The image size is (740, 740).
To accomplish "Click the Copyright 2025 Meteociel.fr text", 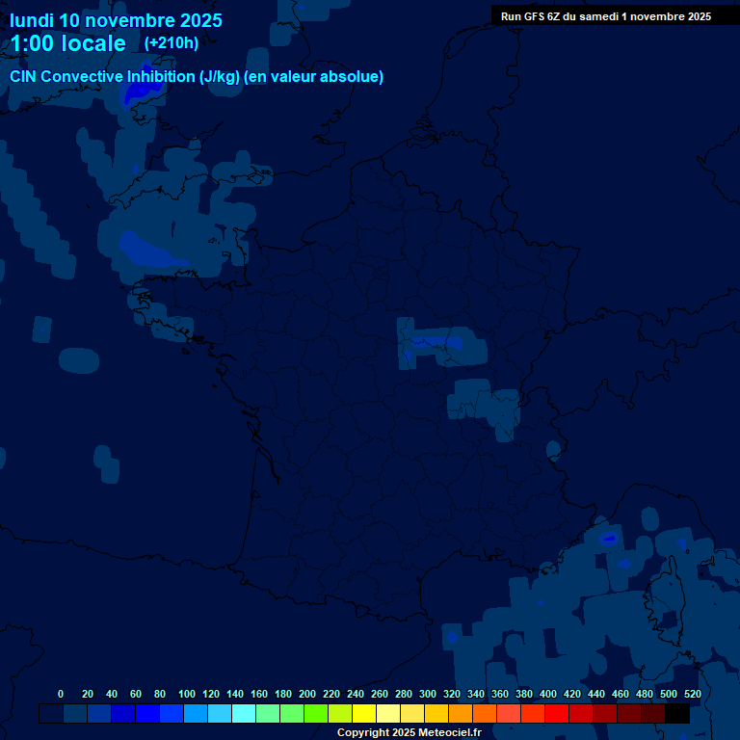I will (x=409, y=733).
